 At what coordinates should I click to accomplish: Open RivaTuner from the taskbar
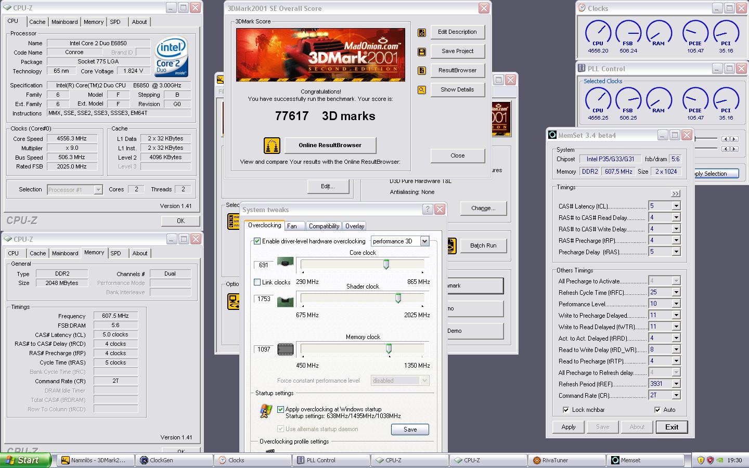point(567,460)
